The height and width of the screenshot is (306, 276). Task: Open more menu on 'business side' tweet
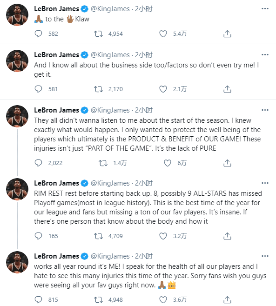(265, 55)
